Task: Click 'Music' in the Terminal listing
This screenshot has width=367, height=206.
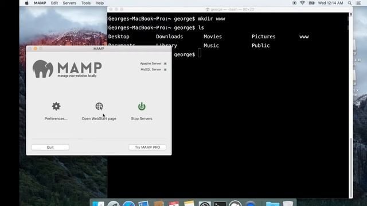Action: (211, 46)
